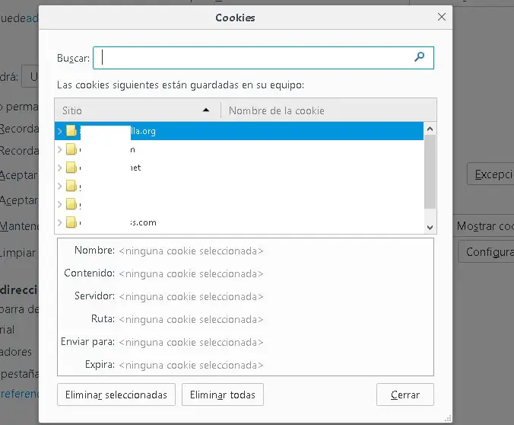Click the sort arrow in the Sitio column

point(206,110)
